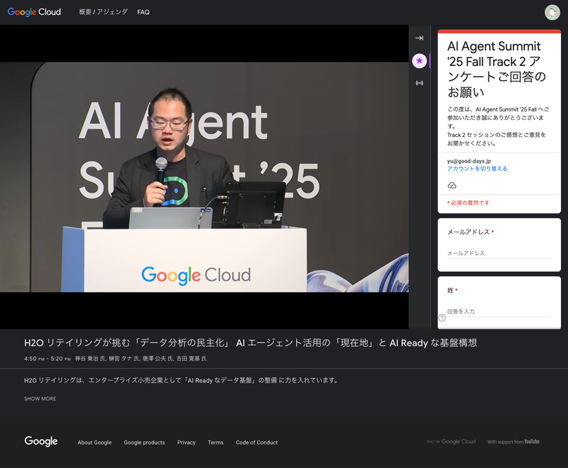Open About Google footer link
Image resolution: width=568 pixels, height=468 pixels.
click(94, 442)
